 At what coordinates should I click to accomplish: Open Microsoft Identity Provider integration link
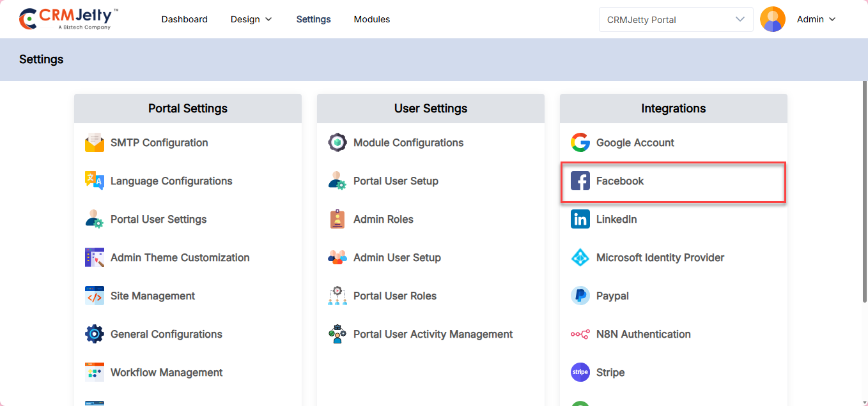(660, 258)
